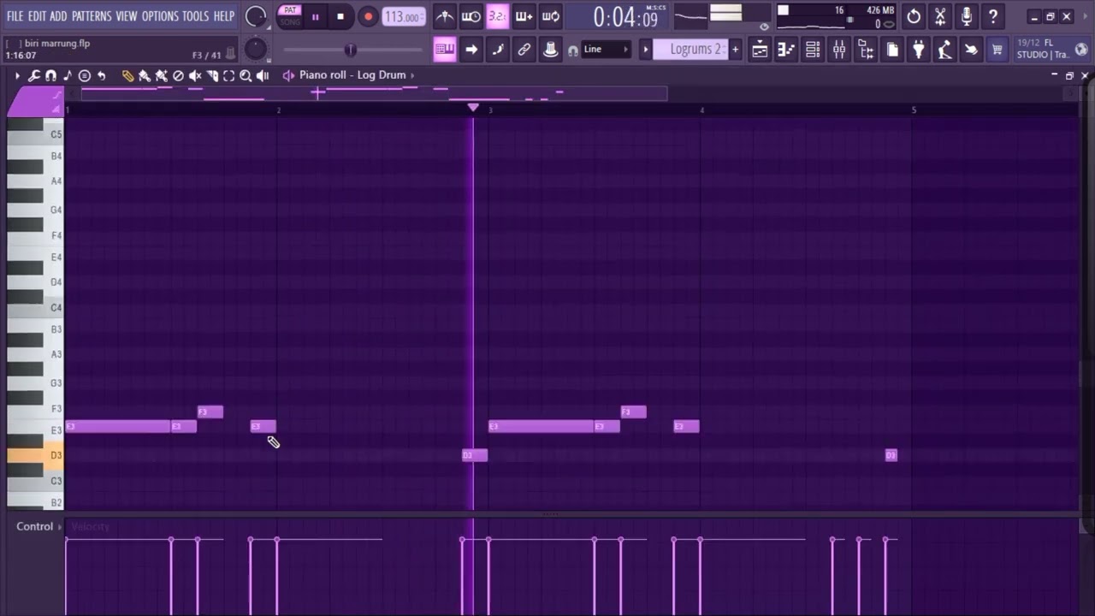Screen dimensions: 1095x616
Task: Toggle the piano roll snap magnet
Action: pyautogui.click(x=50, y=76)
